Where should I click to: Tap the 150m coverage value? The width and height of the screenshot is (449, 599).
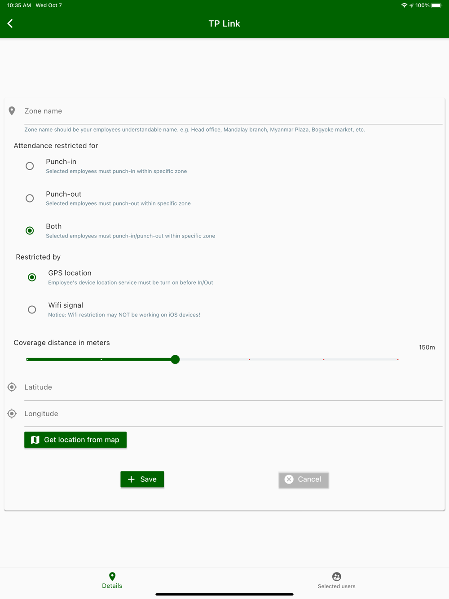[x=427, y=348]
